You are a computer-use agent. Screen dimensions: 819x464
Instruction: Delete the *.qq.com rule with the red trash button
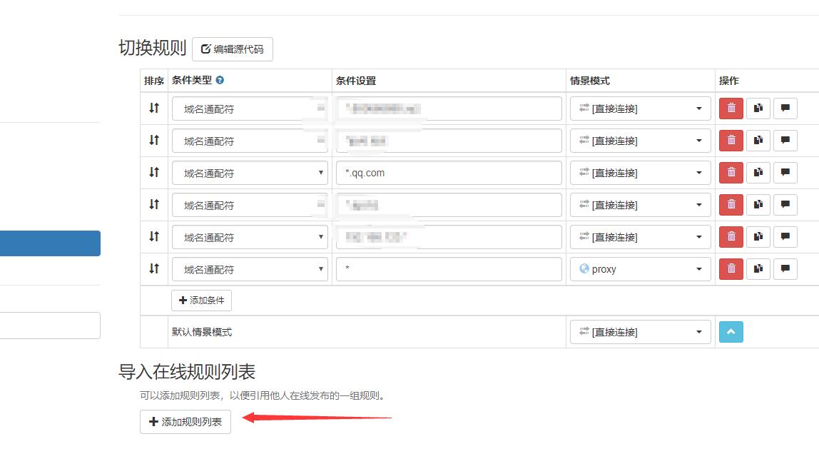coord(731,173)
